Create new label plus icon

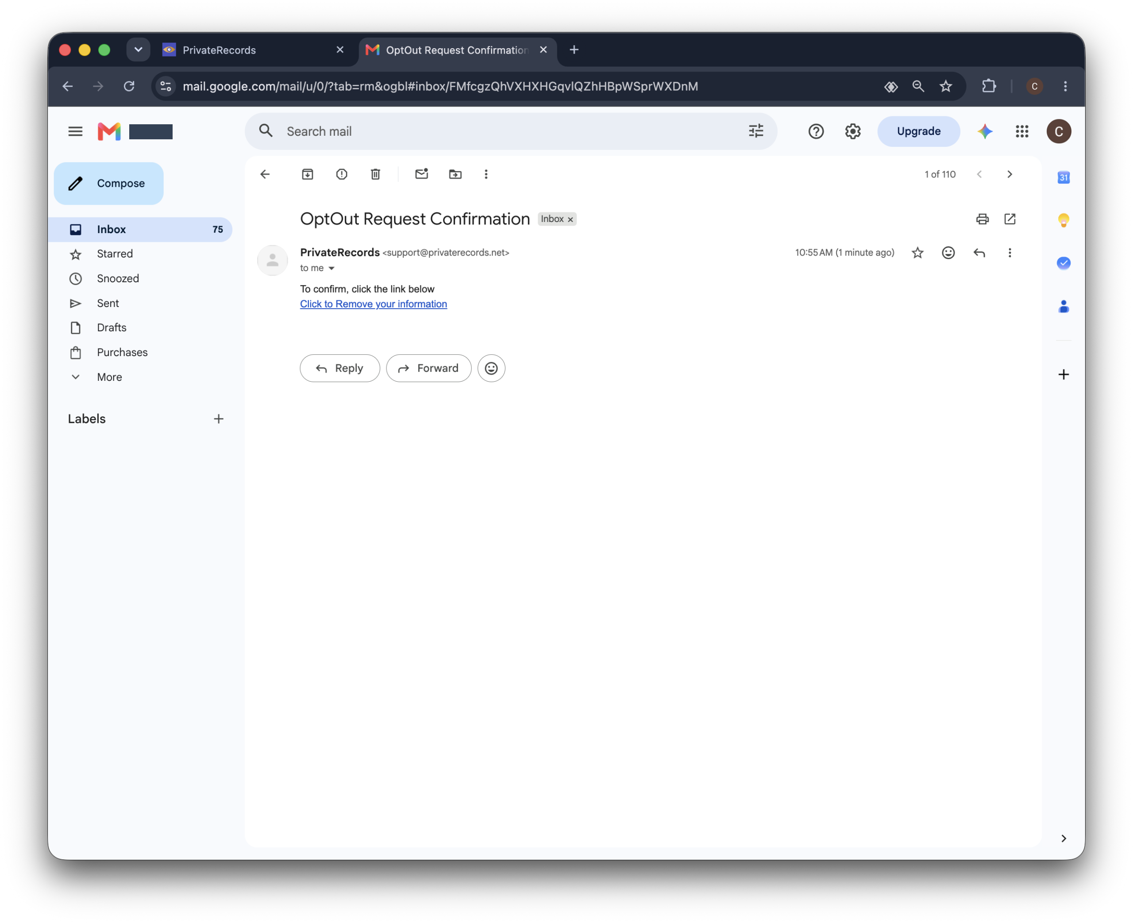[x=219, y=419]
